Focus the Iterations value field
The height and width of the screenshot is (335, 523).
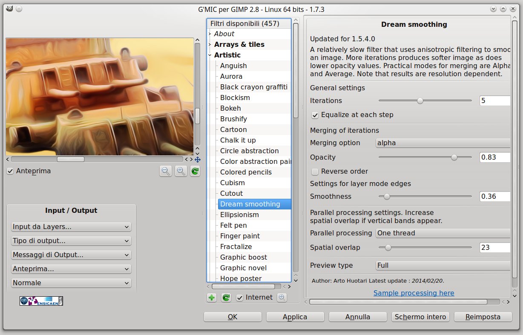point(495,101)
